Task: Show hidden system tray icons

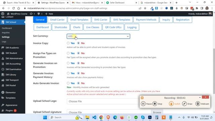Action: pos(179,117)
